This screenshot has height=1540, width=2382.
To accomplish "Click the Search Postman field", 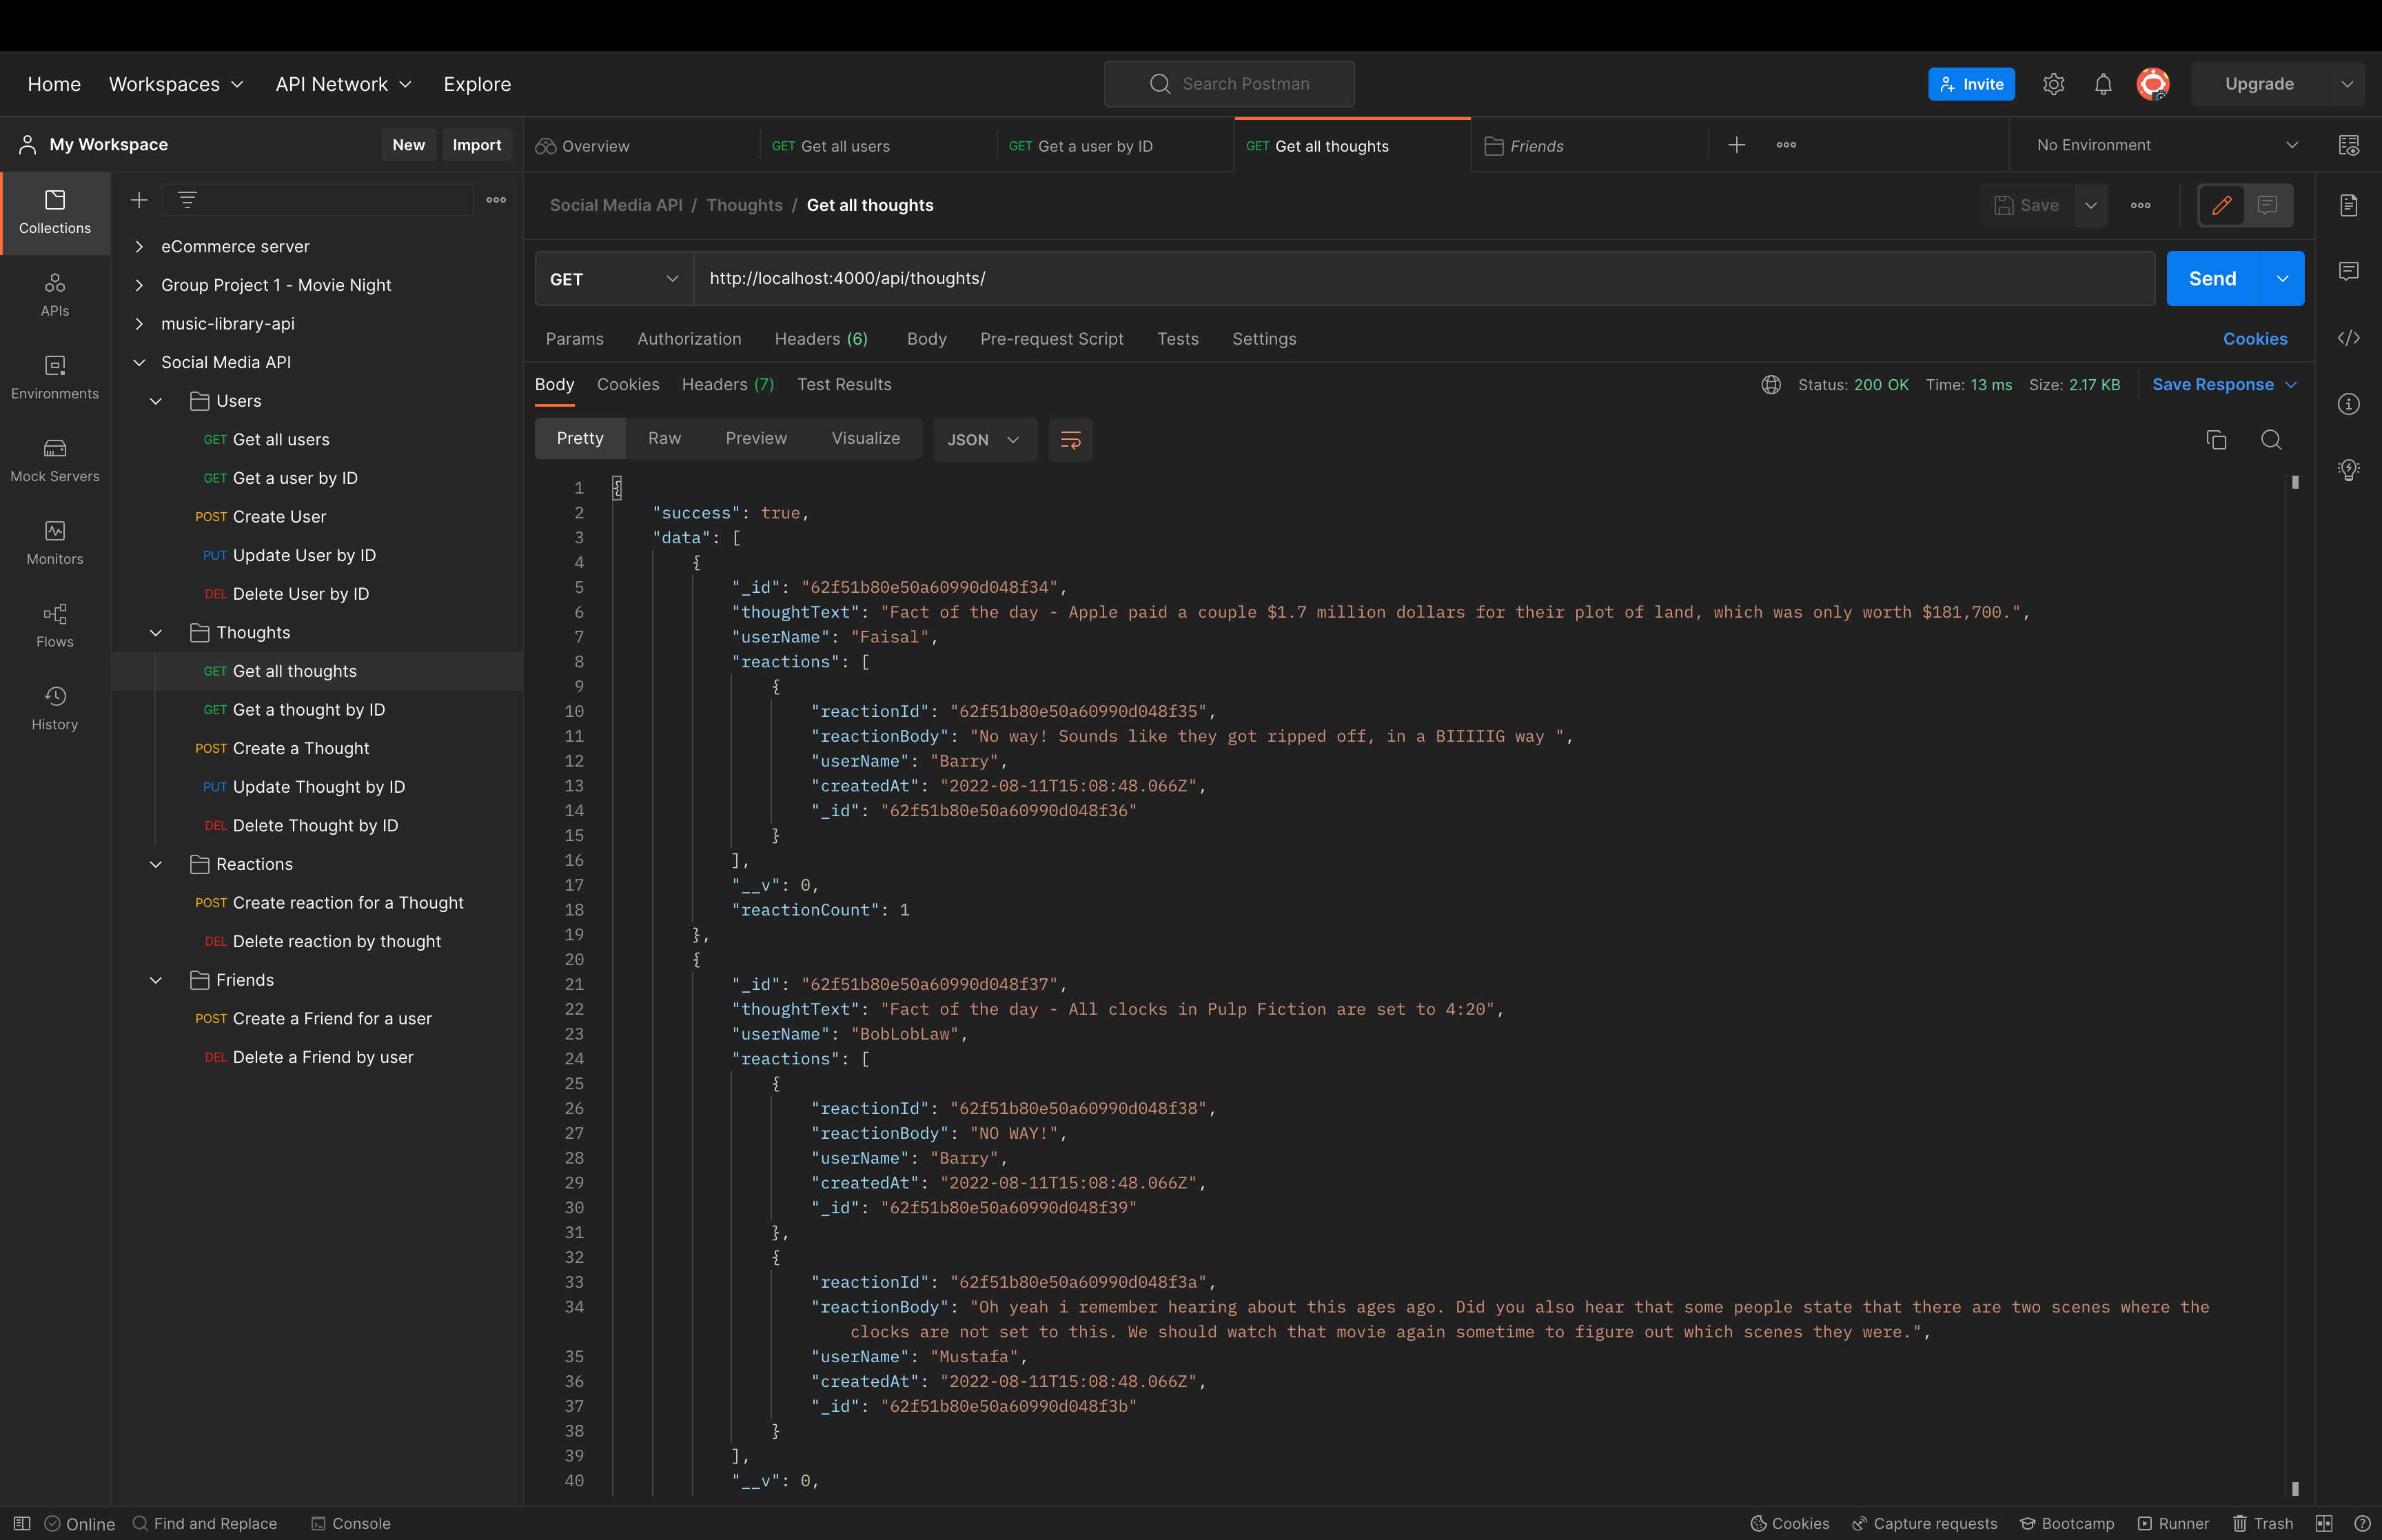I will coord(1228,84).
